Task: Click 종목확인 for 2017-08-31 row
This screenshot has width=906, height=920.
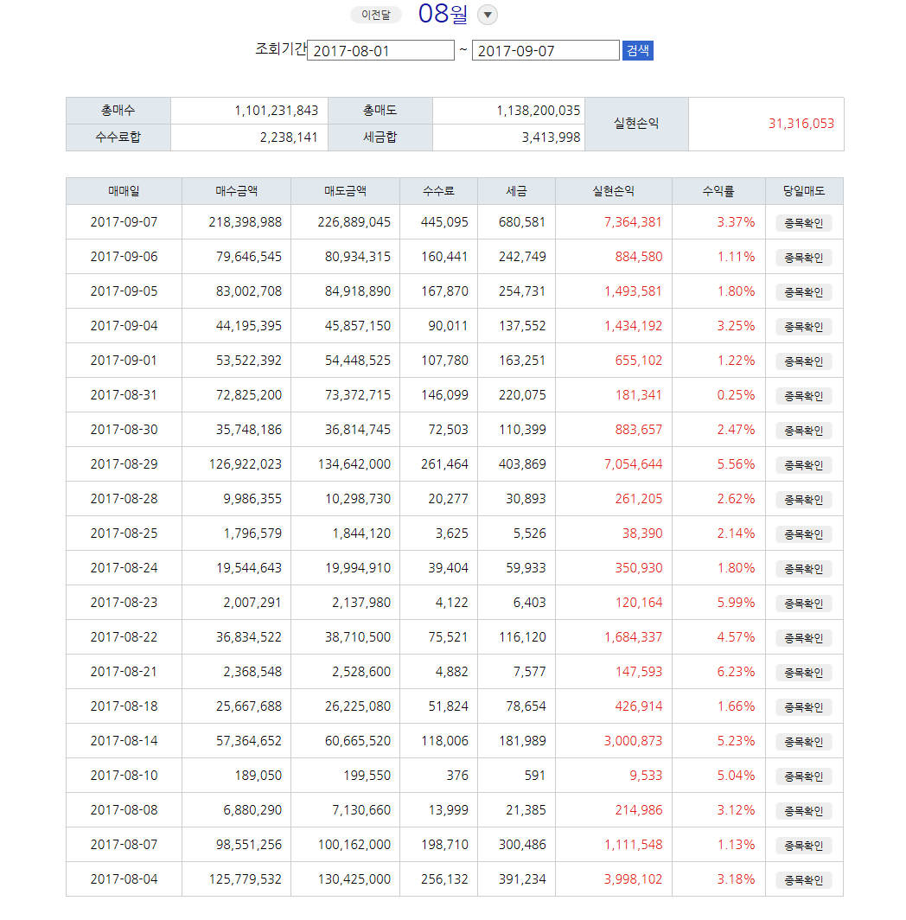Action: 804,396
